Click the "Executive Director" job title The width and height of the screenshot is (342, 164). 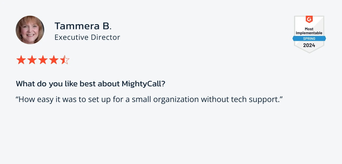tap(87, 37)
